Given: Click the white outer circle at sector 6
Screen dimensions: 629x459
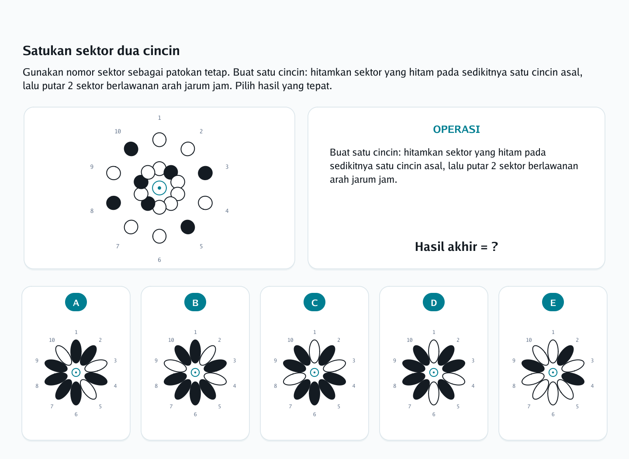Looking at the screenshot, I should [x=159, y=236].
